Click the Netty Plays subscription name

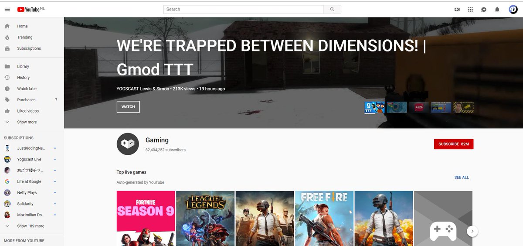click(x=27, y=193)
